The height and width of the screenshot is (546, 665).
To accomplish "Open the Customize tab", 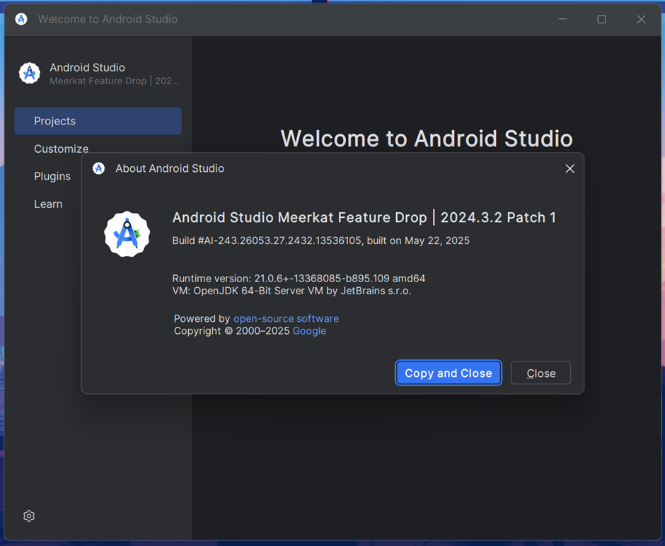I will [61, 149].
